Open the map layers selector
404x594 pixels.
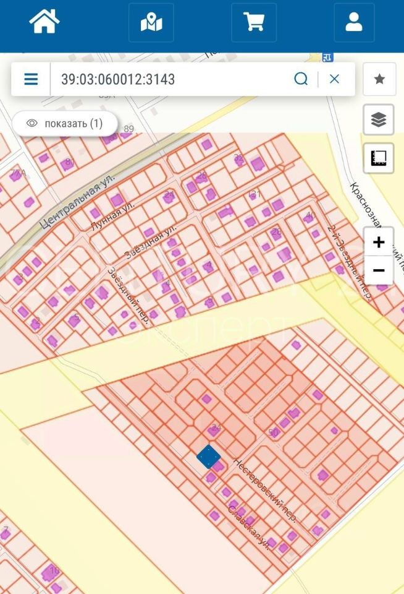pyautogui.click(x=378, y=119)
